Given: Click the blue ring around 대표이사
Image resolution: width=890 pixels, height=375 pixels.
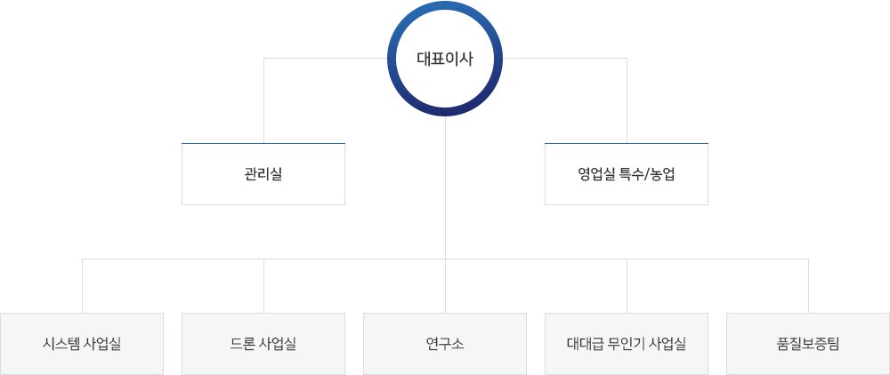Looking at the screenshot, I should (445, 5).
